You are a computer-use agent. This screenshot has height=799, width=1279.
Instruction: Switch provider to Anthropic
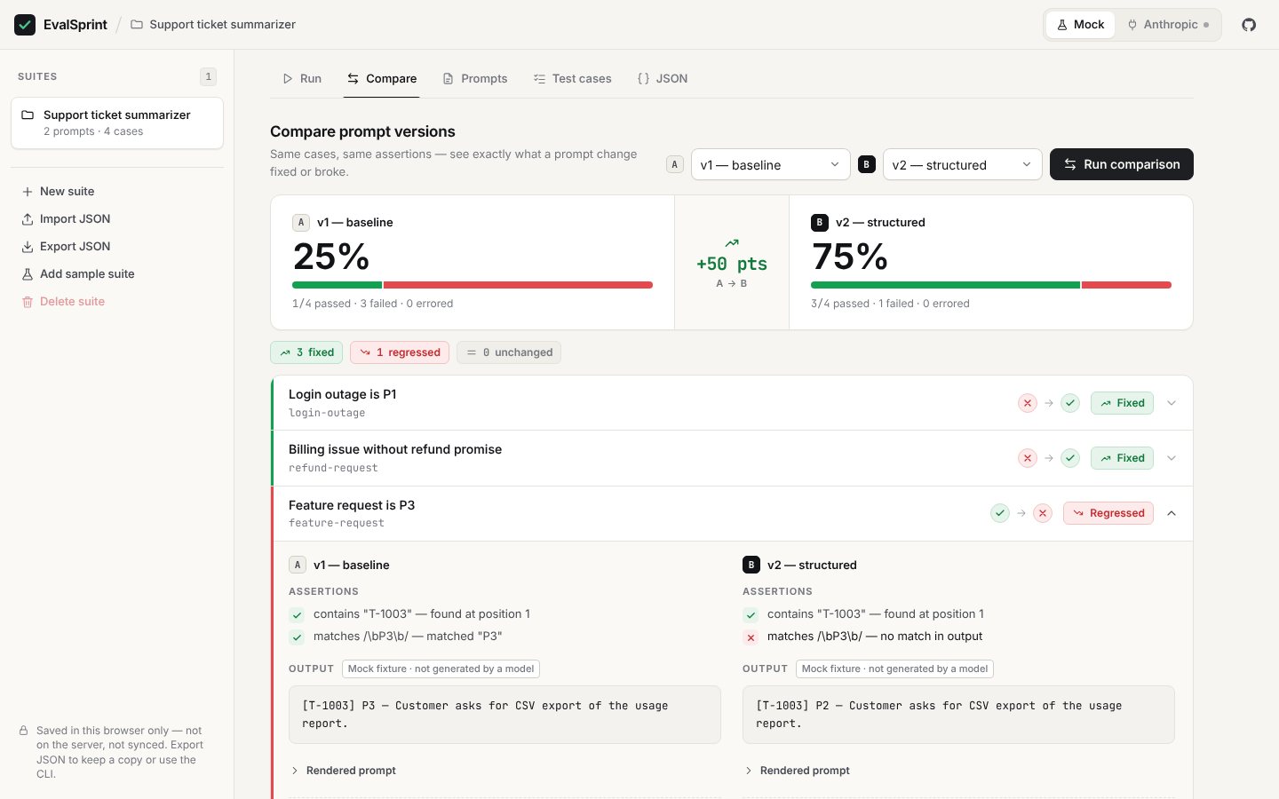[1168, 25]
